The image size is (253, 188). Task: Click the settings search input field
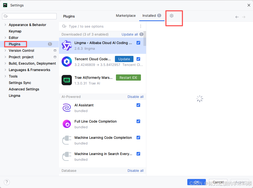tap(29, 16)
